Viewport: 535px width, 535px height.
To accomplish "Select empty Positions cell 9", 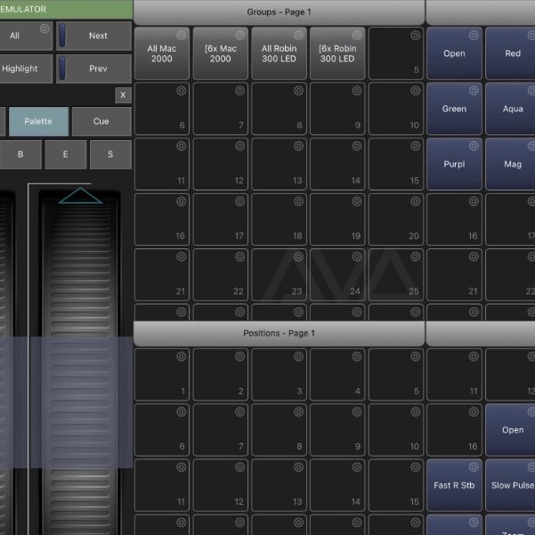I will [337, 430].
